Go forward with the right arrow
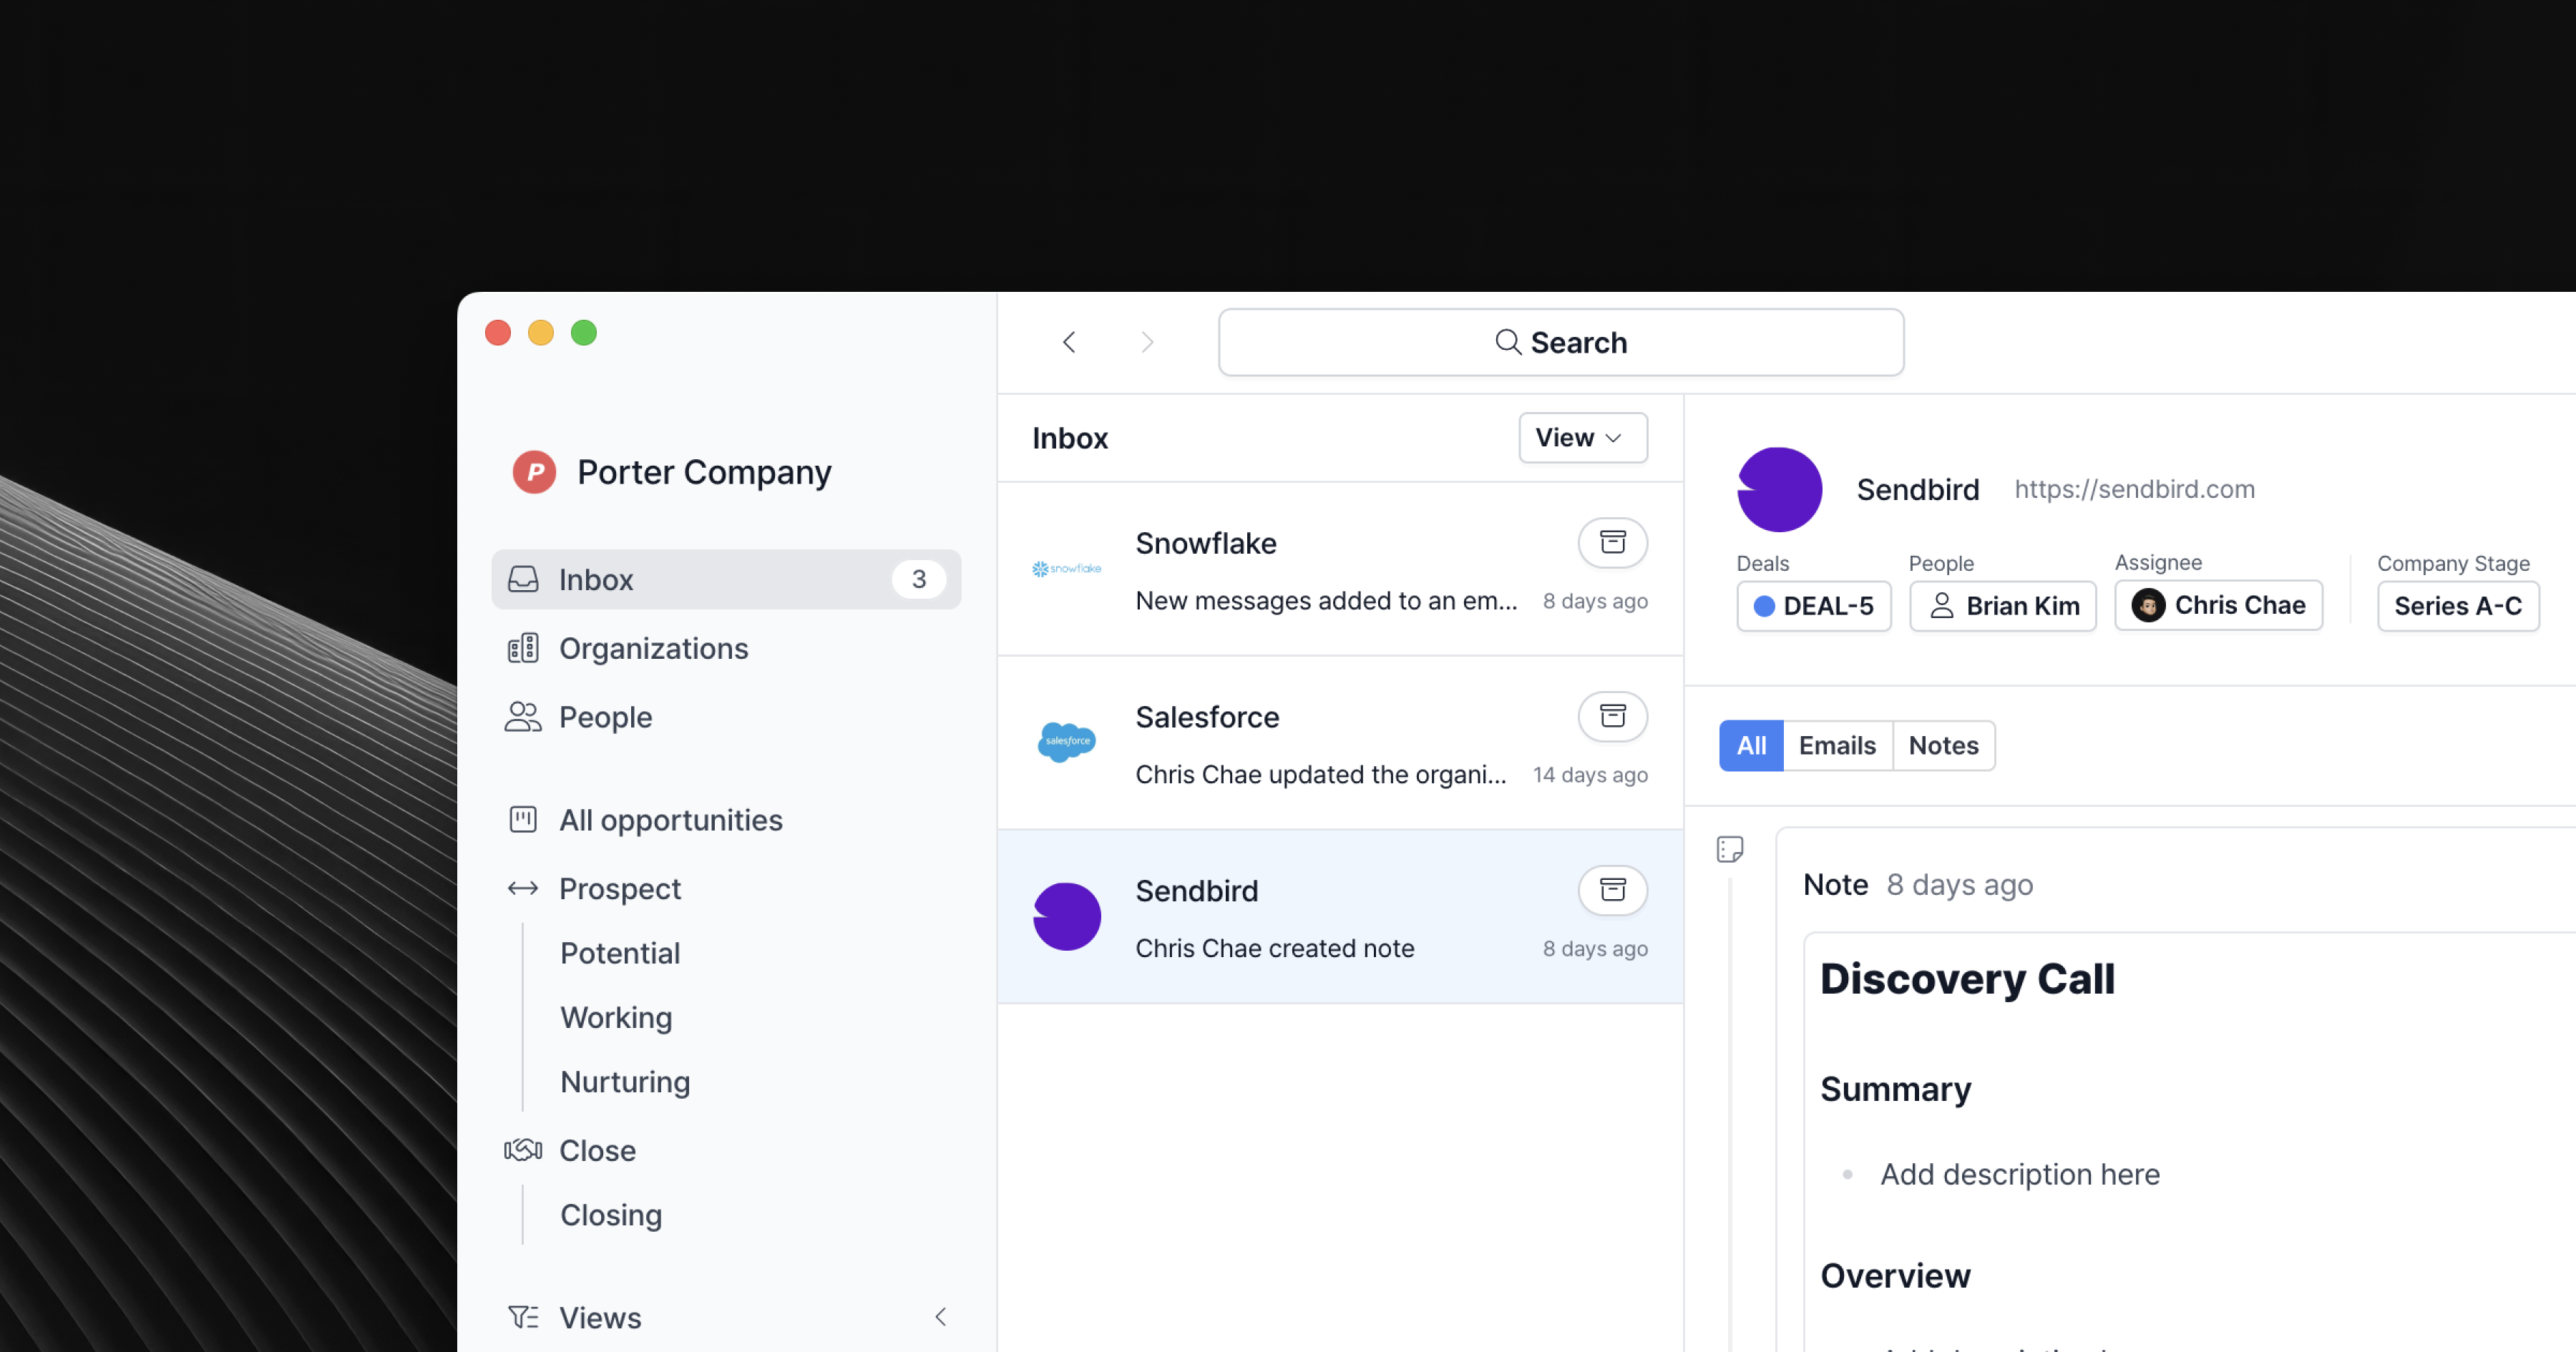 (x=1147, y=342)
